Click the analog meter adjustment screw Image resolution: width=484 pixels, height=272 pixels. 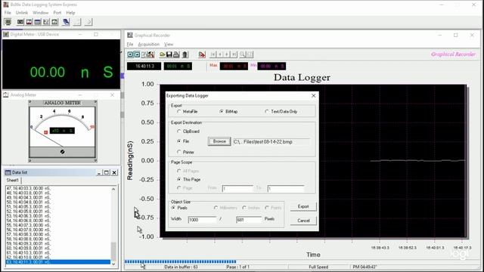point(62,152)
